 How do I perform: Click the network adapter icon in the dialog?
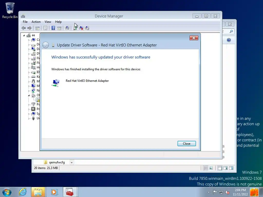click(55, 83)
